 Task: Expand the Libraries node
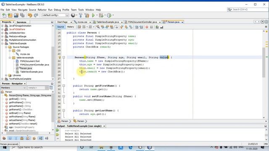tap(6, 75)
